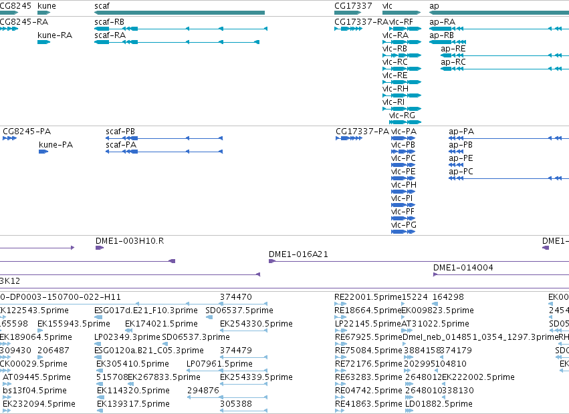Select the ap-RA transcript label
The height and width of the screenshot is (414, 569).
pos(443,22)
